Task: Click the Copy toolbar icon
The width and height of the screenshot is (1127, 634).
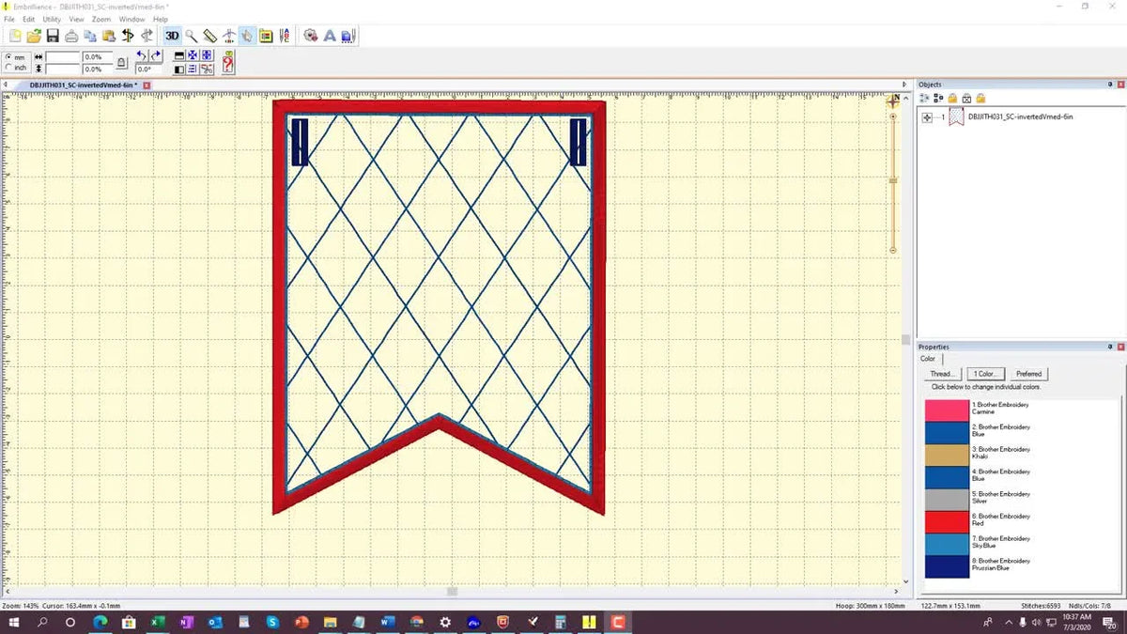Action: pyautogui.click(x=90, y=36)
